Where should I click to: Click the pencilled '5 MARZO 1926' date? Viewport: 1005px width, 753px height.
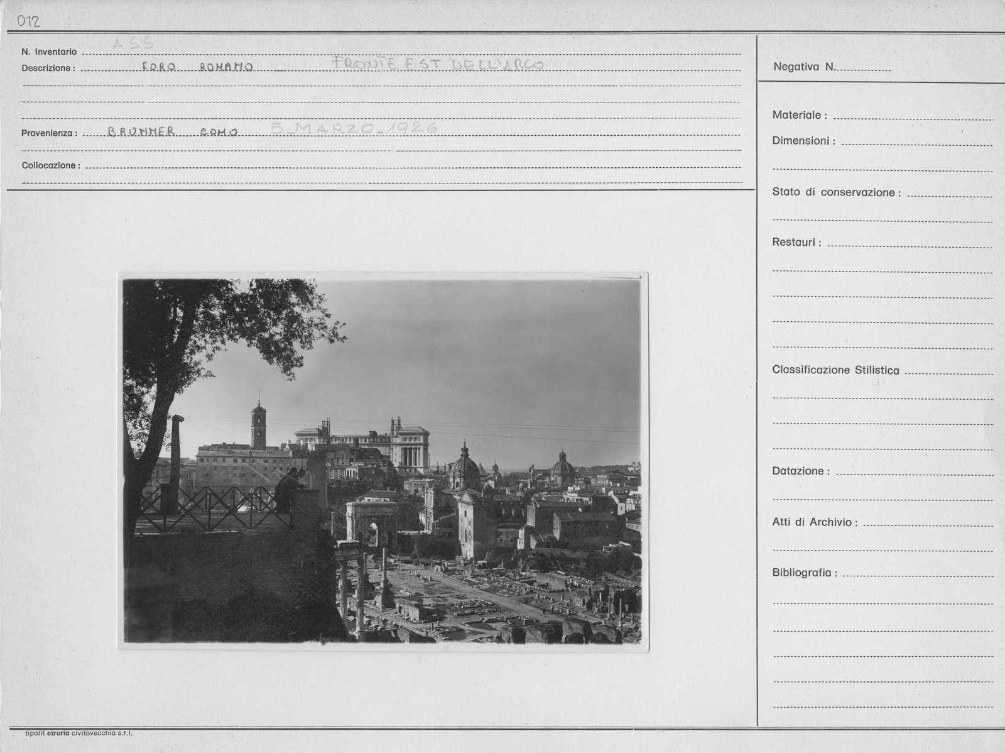[x=354, y=129]
